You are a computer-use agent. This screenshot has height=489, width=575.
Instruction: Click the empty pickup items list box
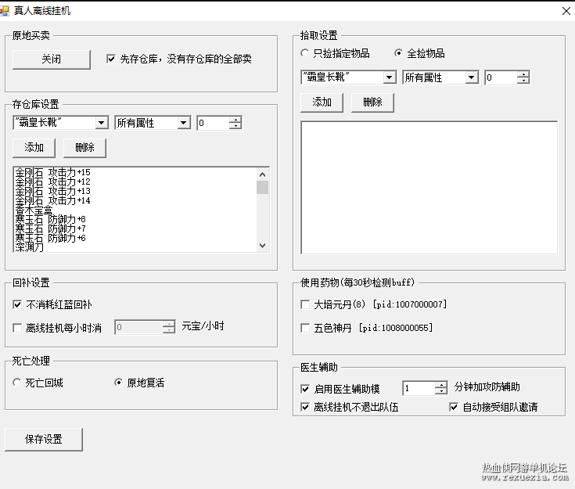pos(429,188)
